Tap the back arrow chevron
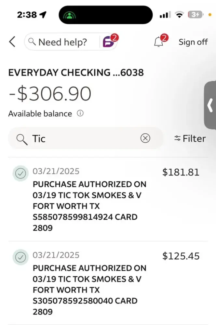The height and width of the screenshot is (325, 216). coord(12,42)
